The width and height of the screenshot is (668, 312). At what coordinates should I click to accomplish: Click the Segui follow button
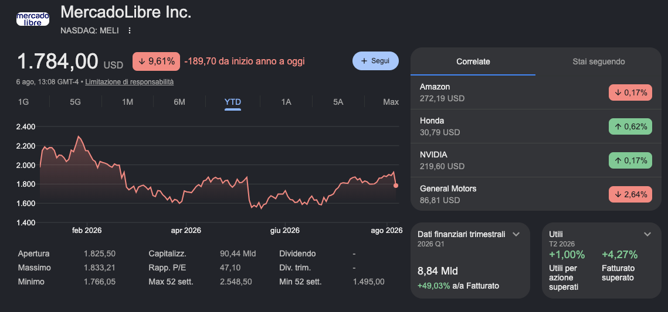coord(375,61)
